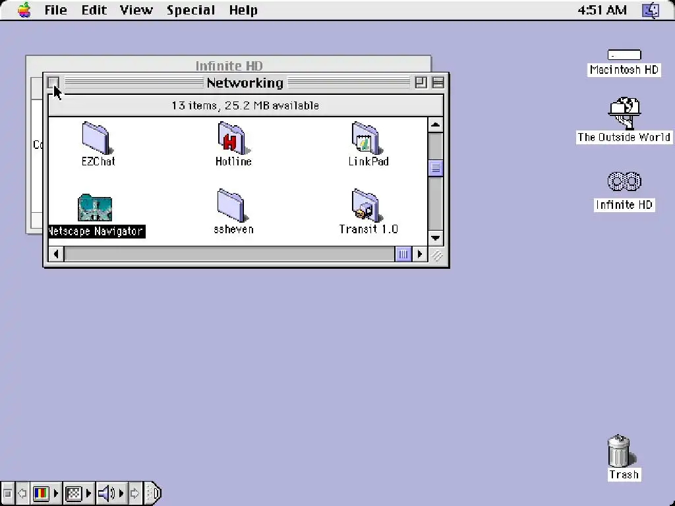Image resolution: width=675 pixels, height=506 pixels.
Task: Click the vertical scroll down arrow
Action: (x=435, y=238)
